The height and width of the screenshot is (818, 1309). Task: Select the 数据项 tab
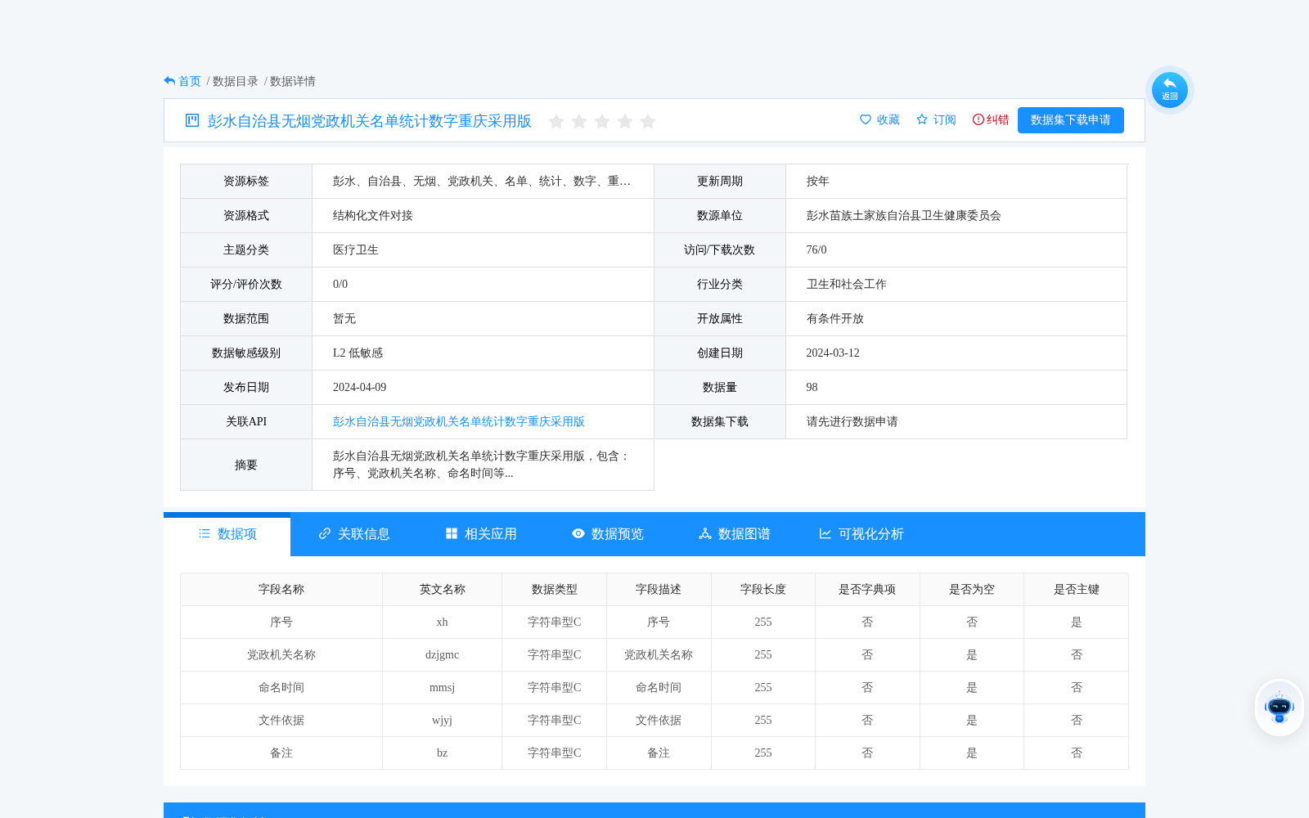click(x=227, y=534)
